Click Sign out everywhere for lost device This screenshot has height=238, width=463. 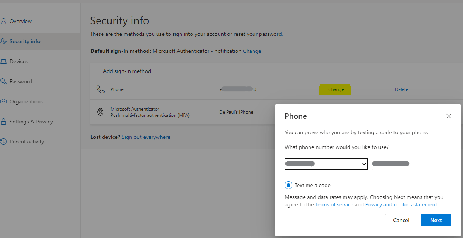(x=146, y=137)
